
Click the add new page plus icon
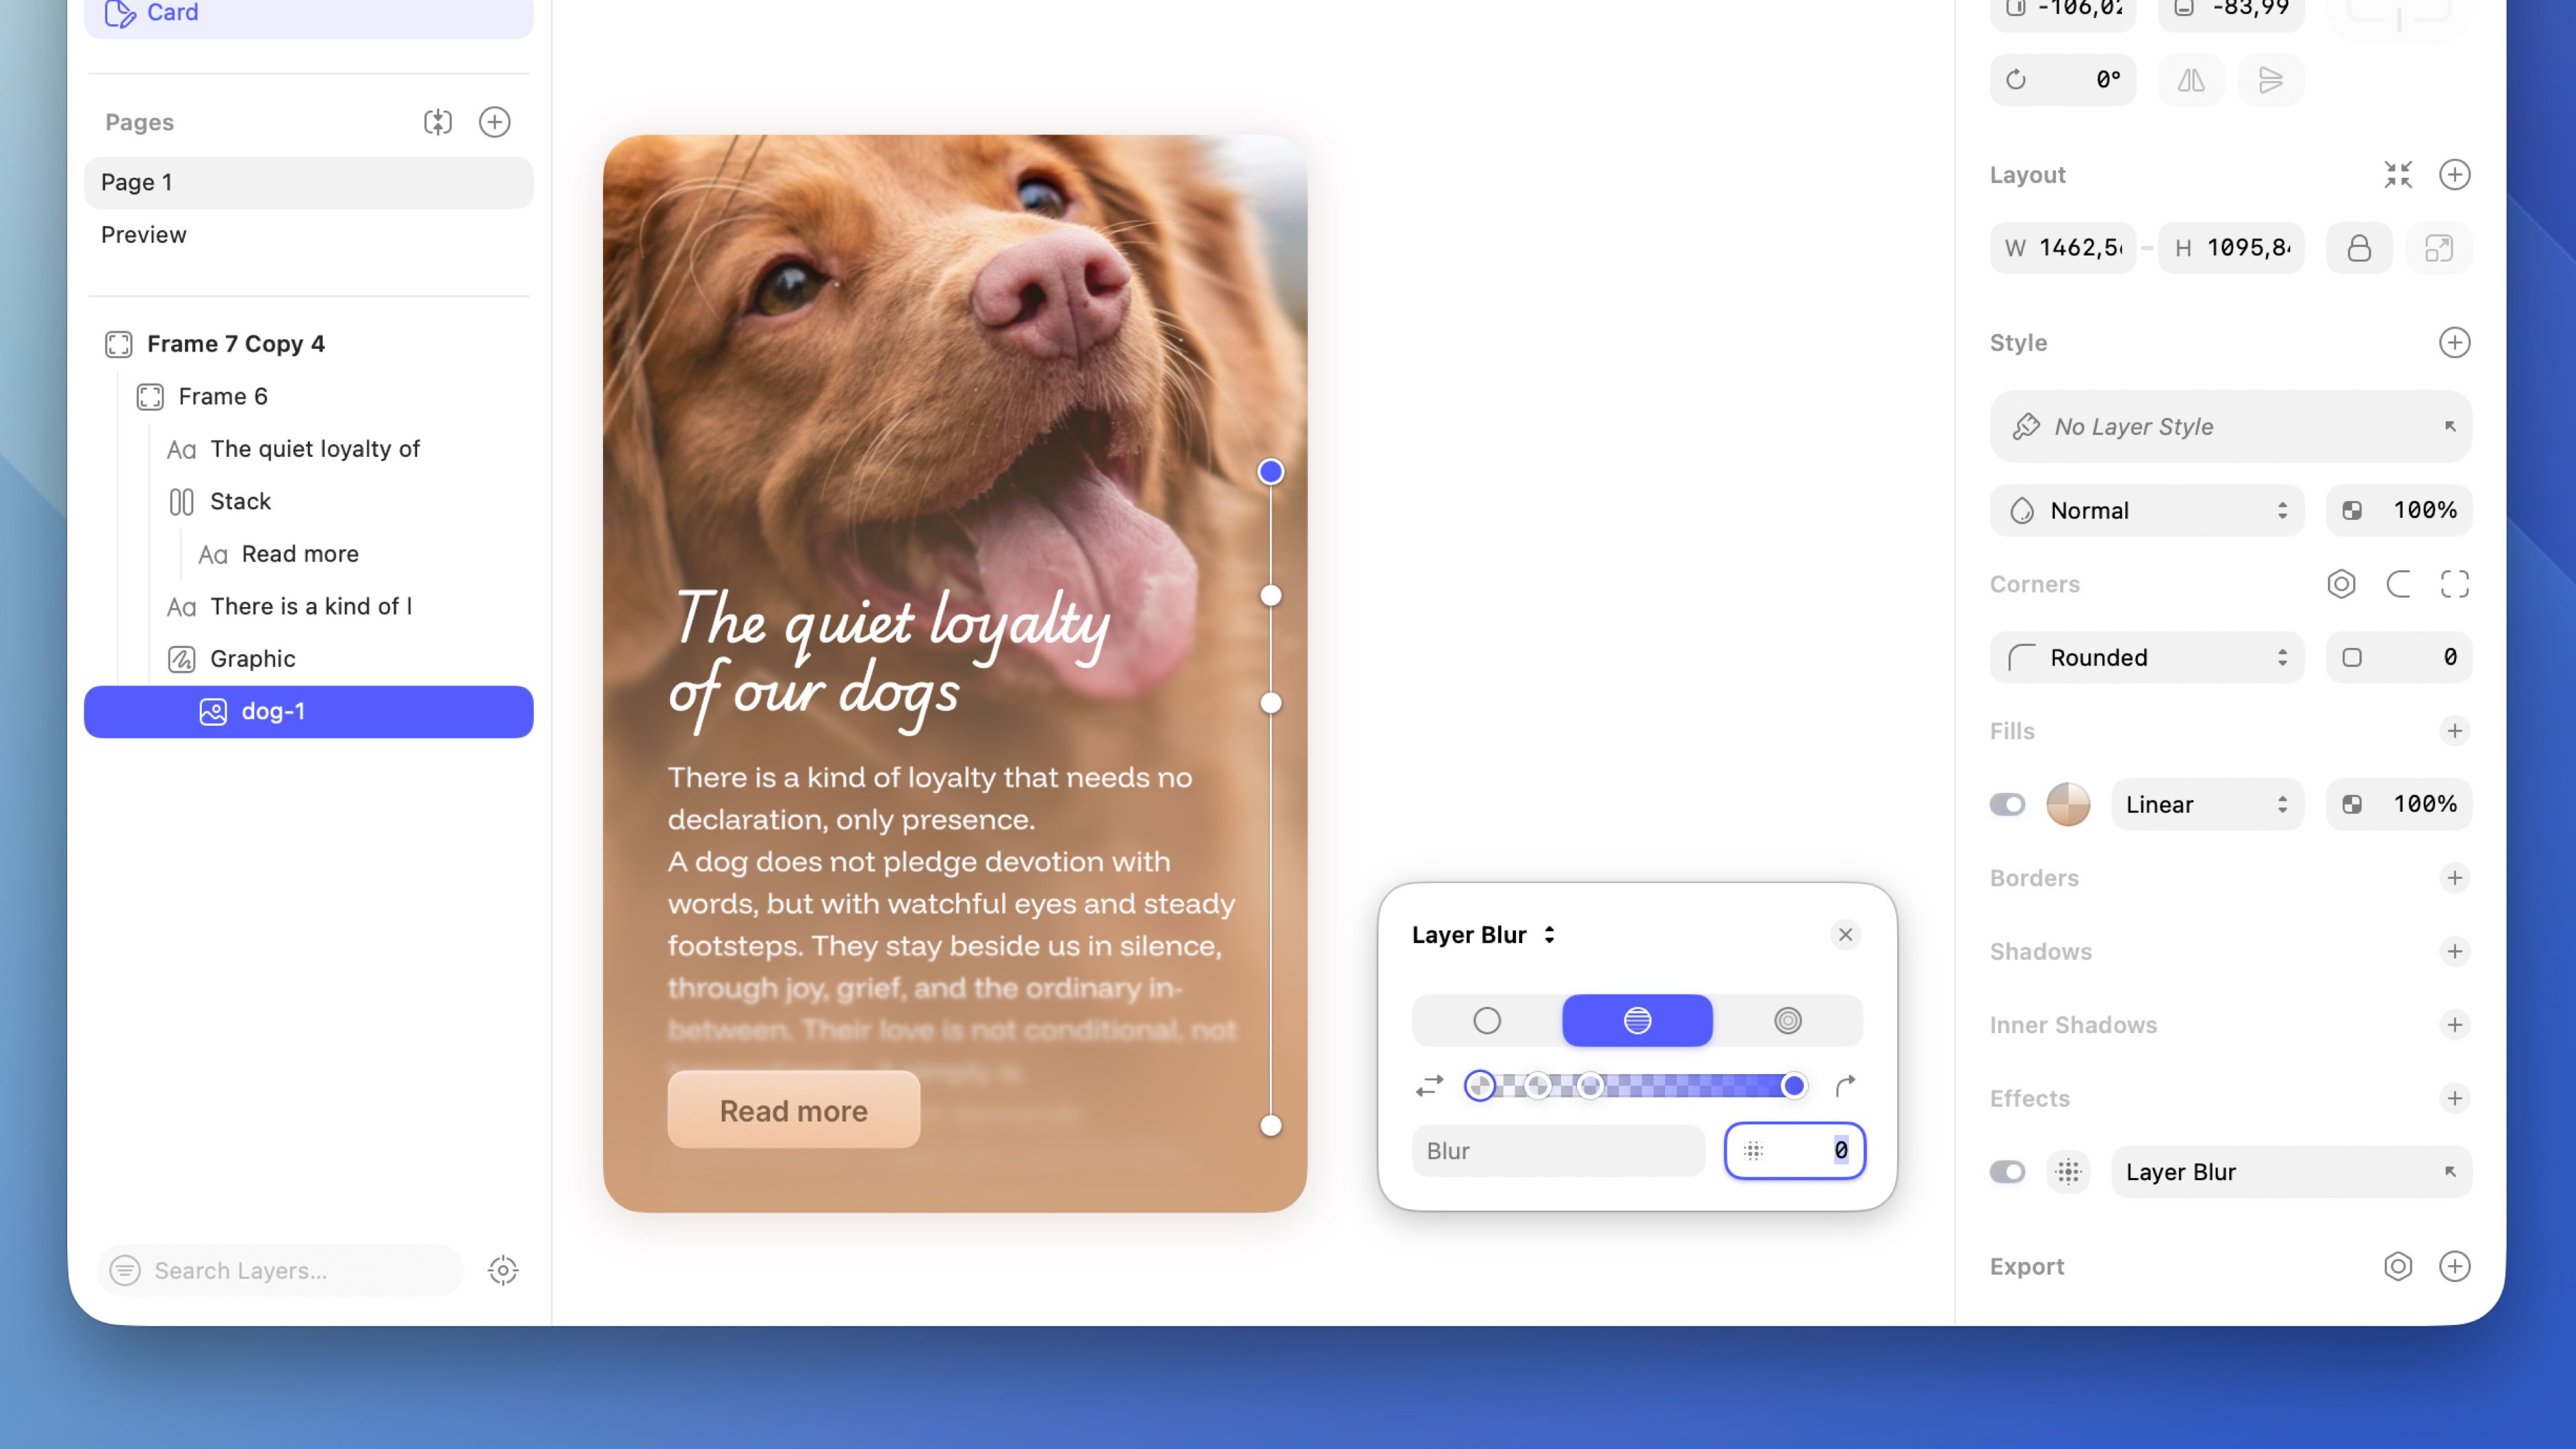495,122
